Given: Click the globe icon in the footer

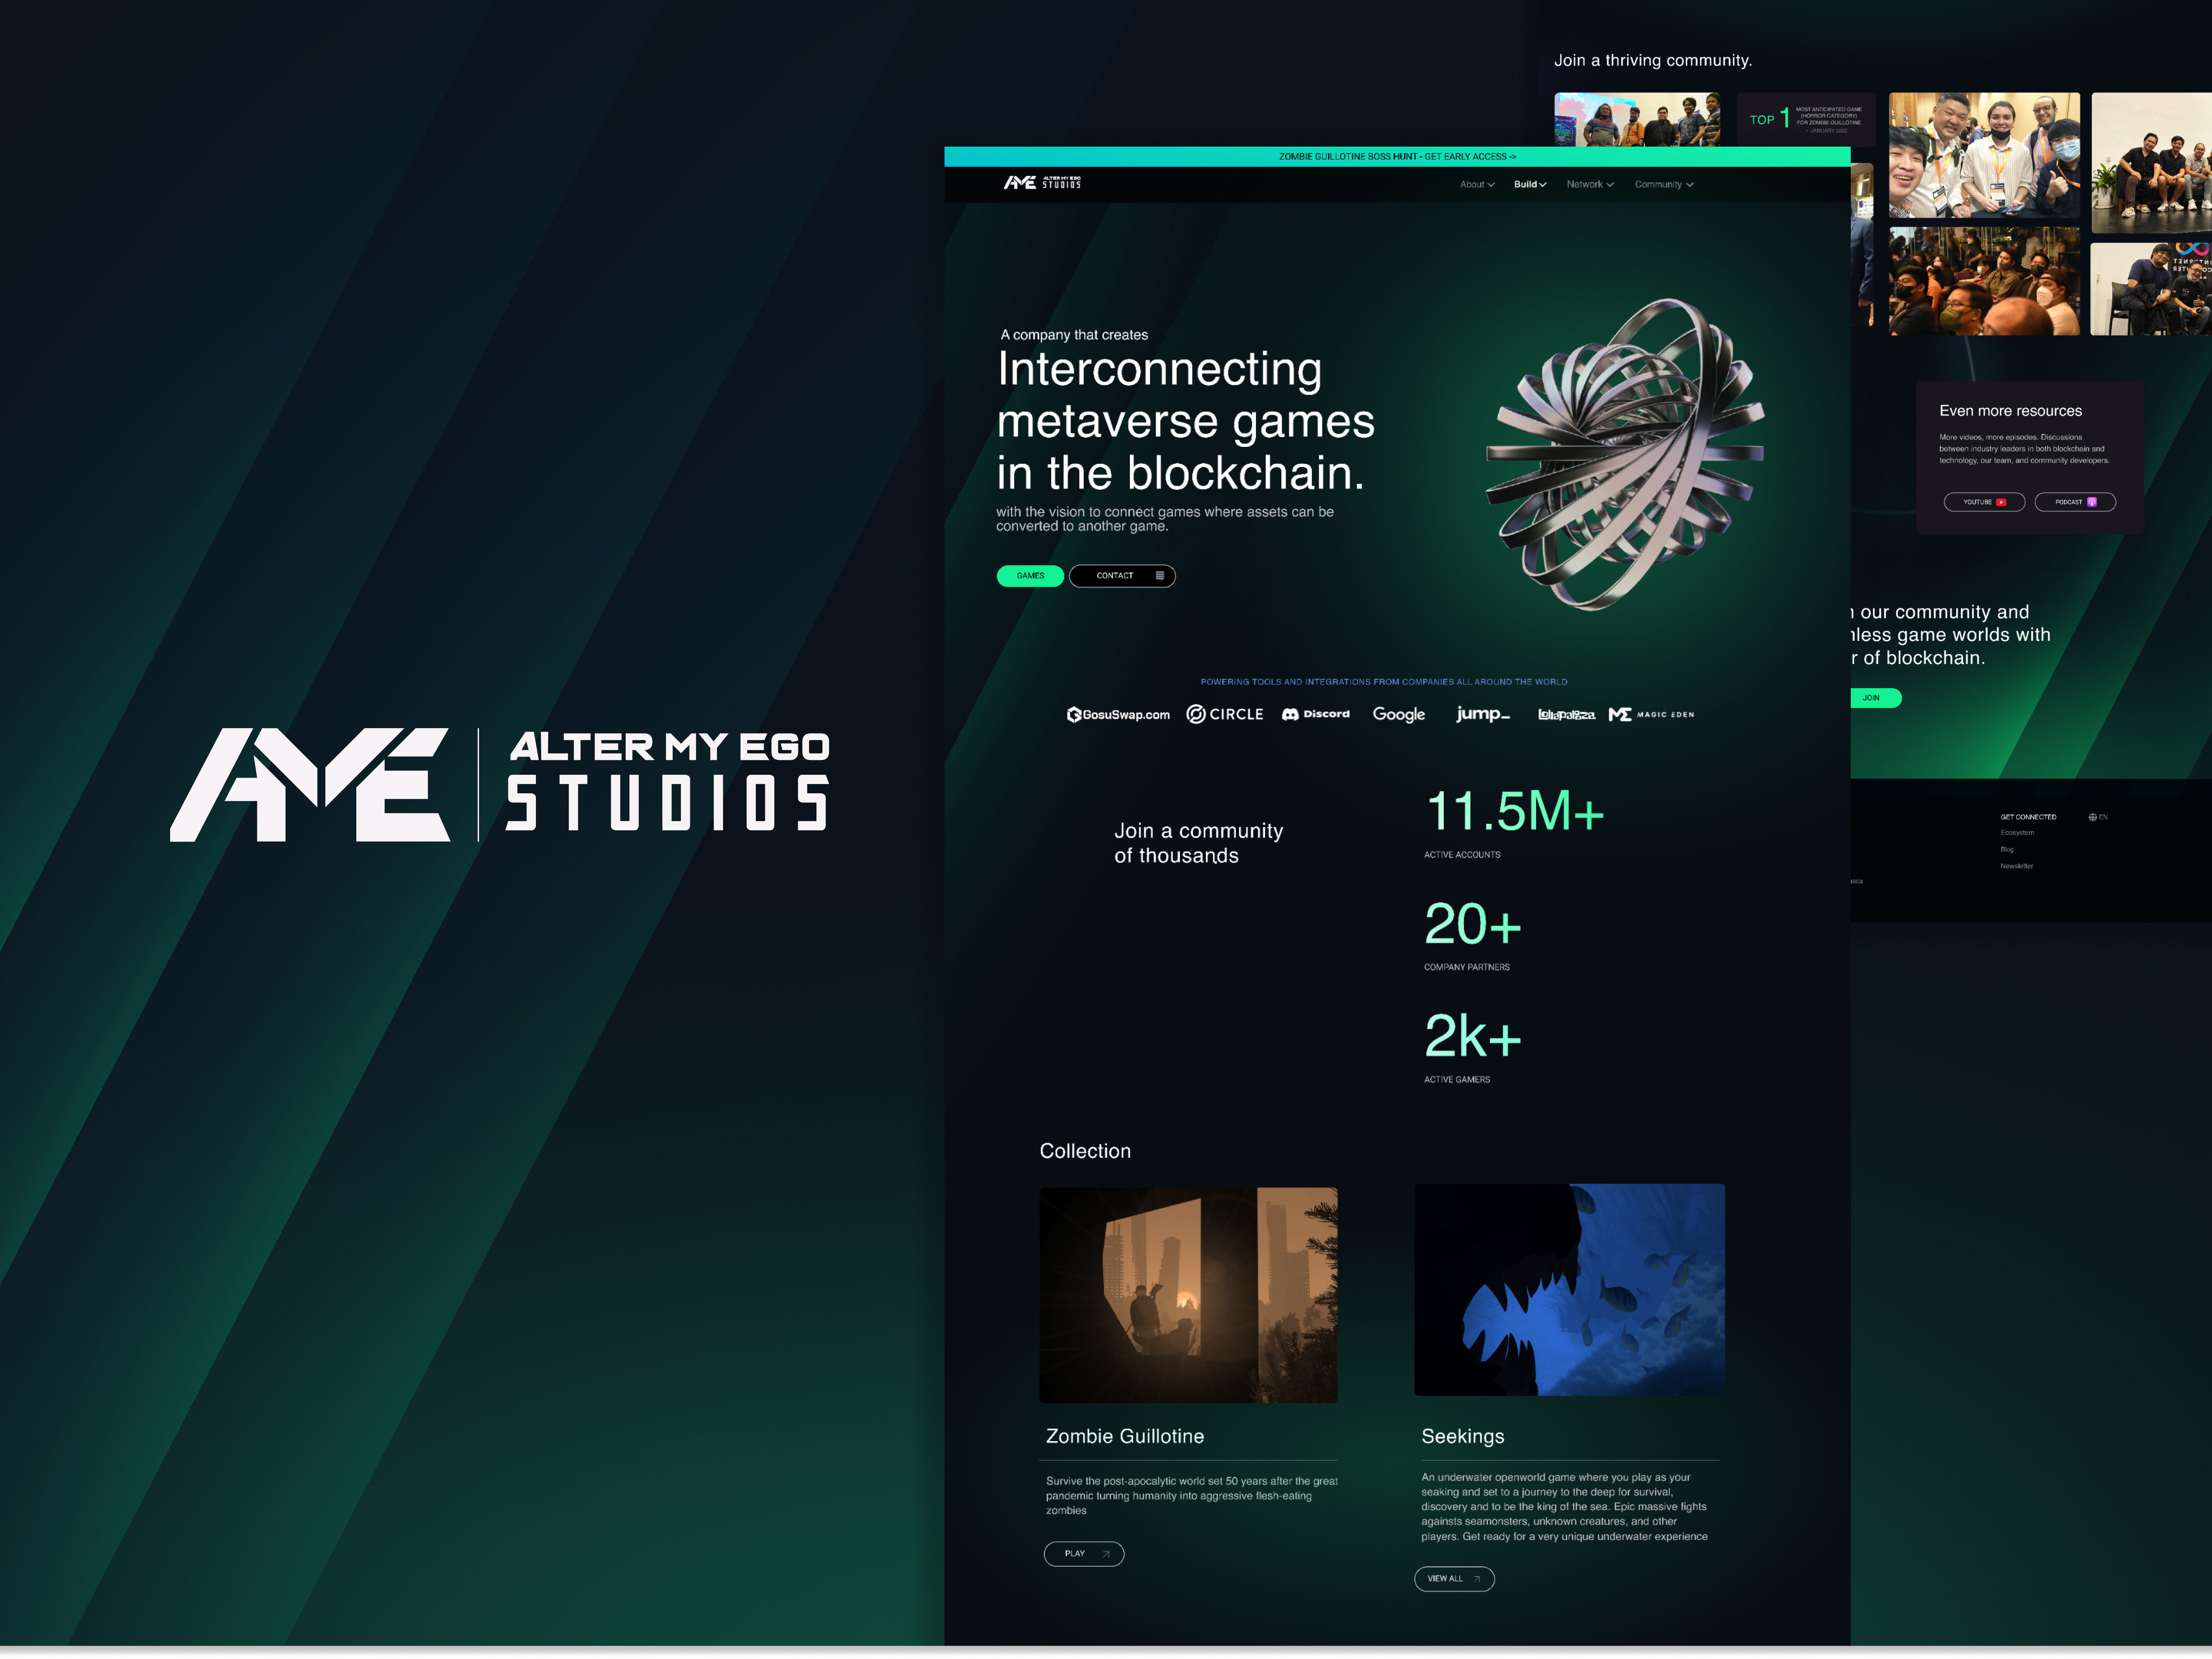Looking at the screenshot, I should tap(2093, 817).
